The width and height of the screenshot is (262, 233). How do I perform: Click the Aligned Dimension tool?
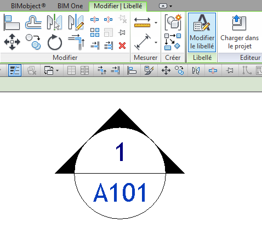click(143, 42)
